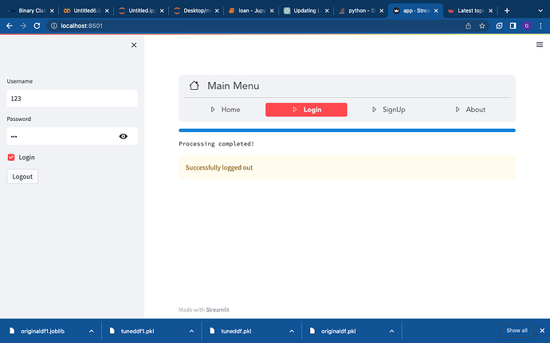Open the Streamlit footer link
This screenshot has width=550, height=343.
(x=217, y=310)
